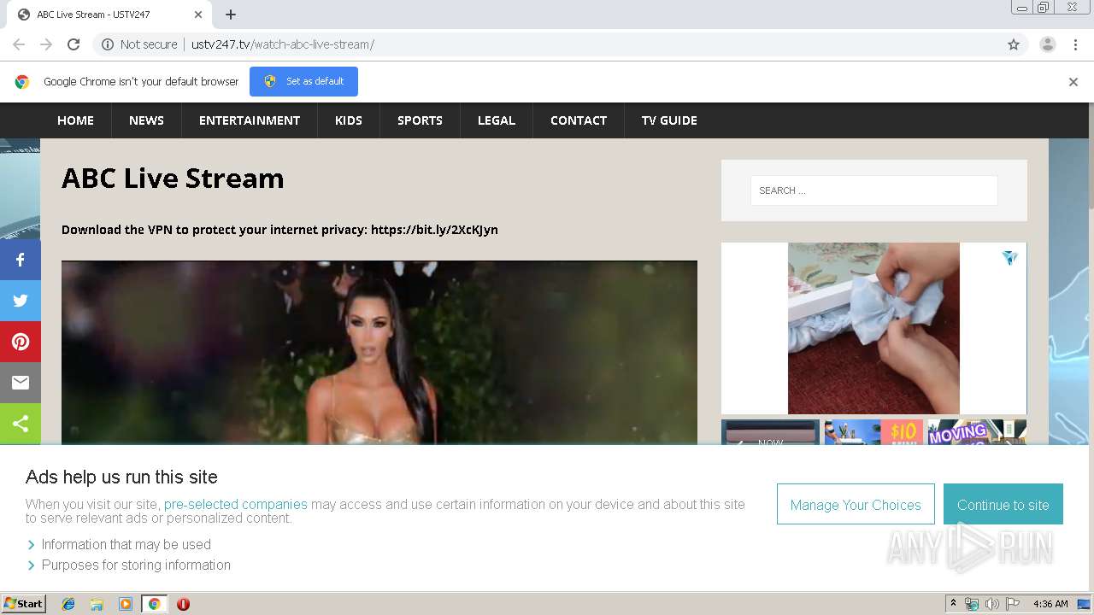Open LEGAL page
The image size is (1094, 615).
coord(497,120)
